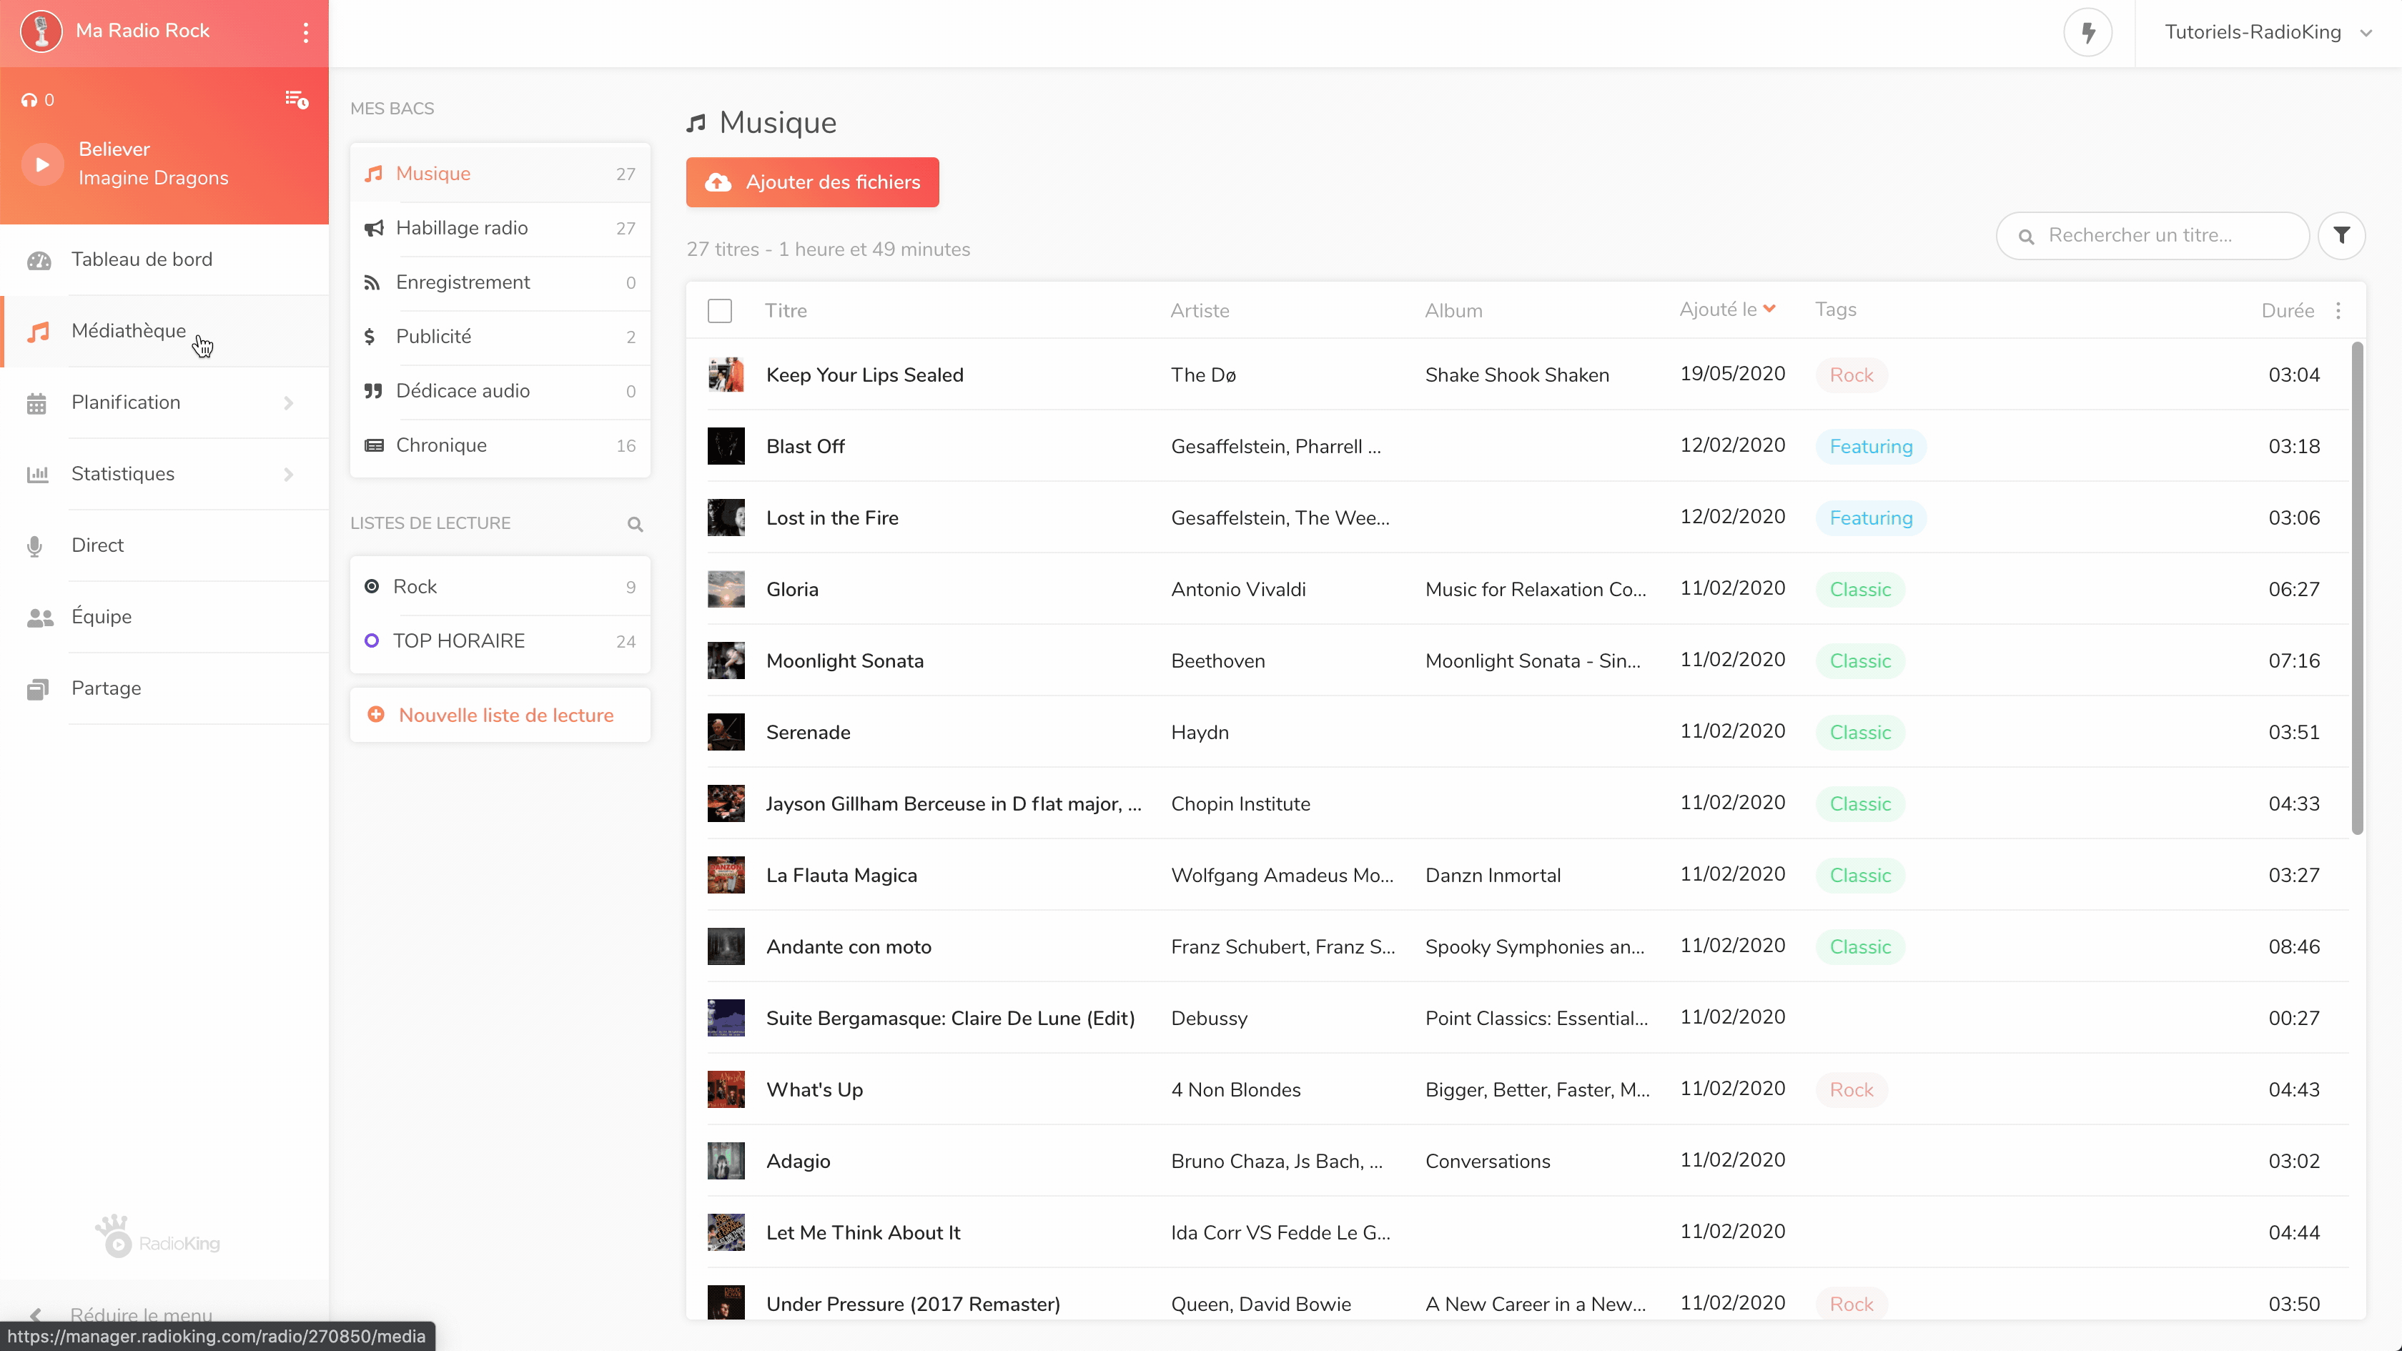
Task: Open column options three-dot icon
Action: coord(2338,310)
